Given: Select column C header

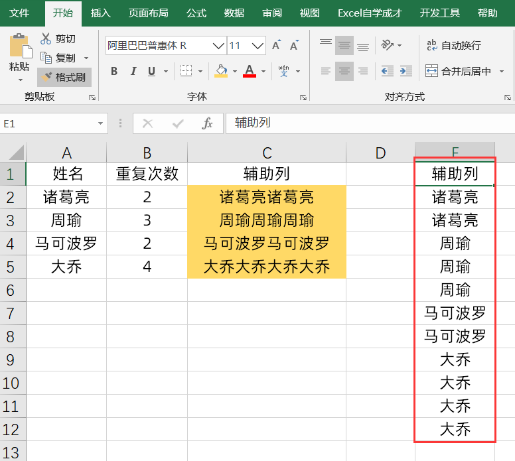Looking at the screenshot, I should click(x=267, y=153).
